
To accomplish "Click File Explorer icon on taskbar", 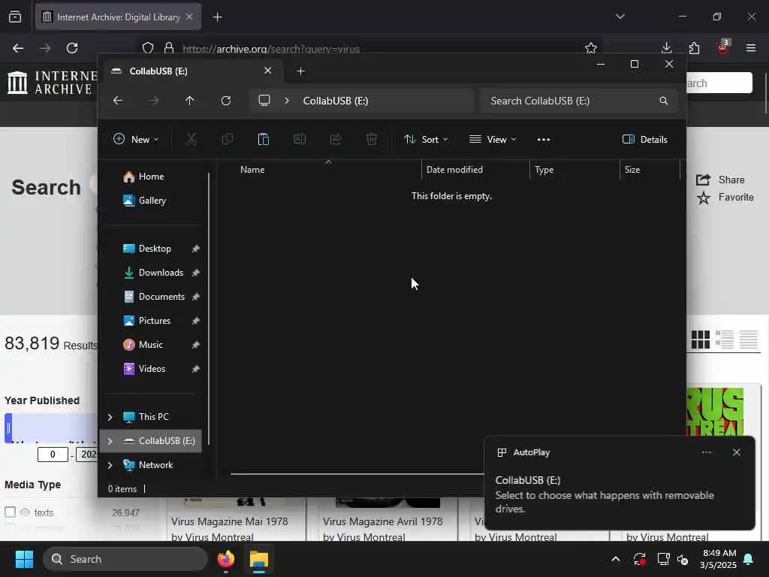I will [259, 559].
